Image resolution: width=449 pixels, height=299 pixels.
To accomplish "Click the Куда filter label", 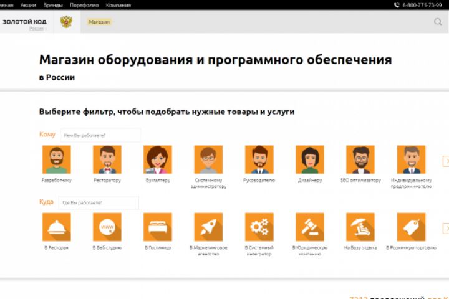I will tap(46, 202).
